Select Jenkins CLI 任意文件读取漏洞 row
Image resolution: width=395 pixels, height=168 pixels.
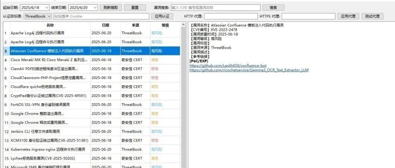click(x=92, y=131)
